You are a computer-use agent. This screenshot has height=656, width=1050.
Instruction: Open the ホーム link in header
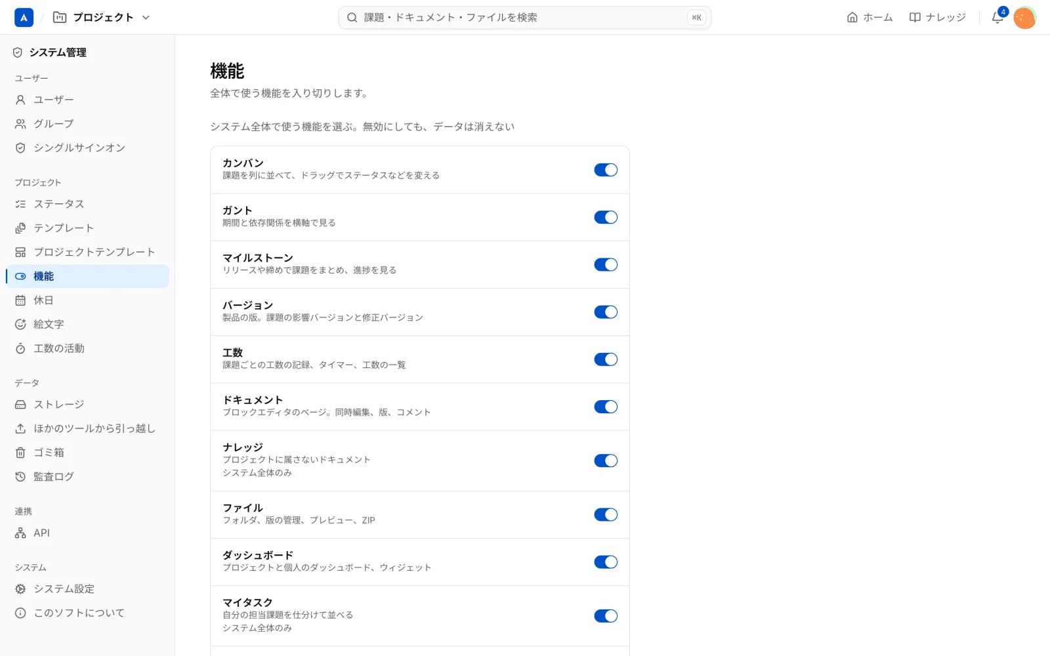(x=870, y=18)
